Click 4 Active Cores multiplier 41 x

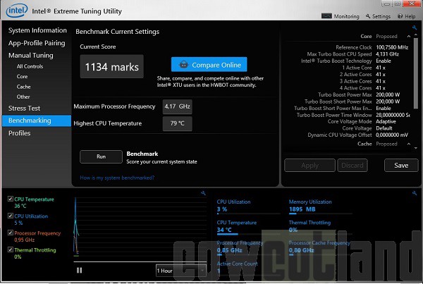(381, 88)
